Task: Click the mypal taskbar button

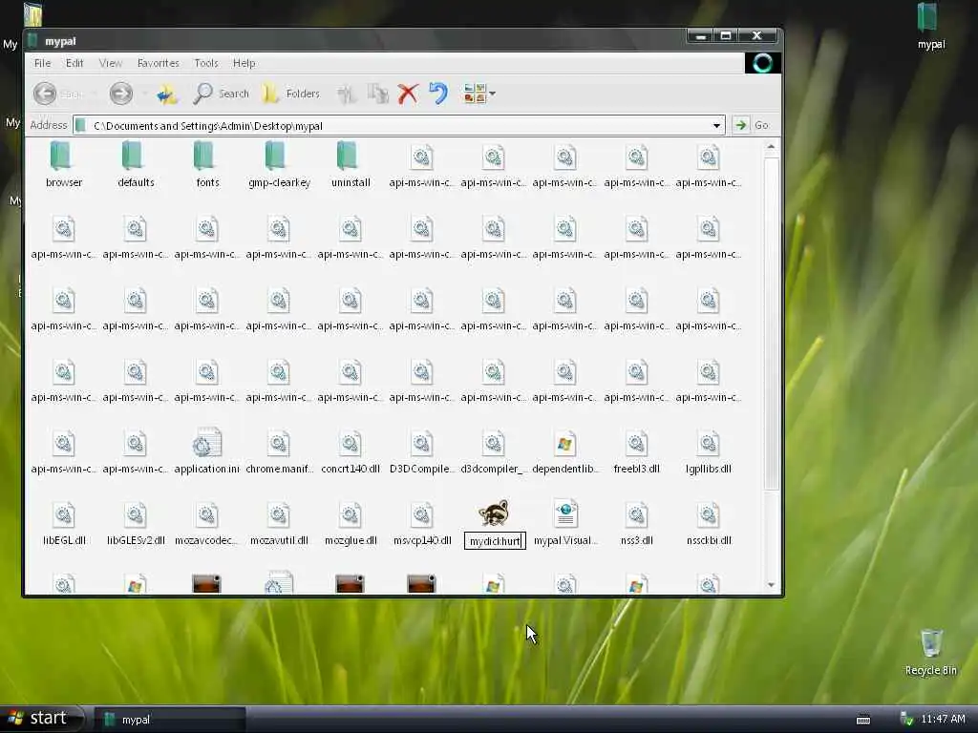Action: pos(170,720)
